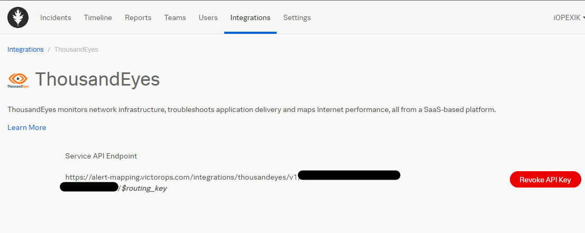Click the ThousandEyes breadcrumb text

(x=76, y=50)
